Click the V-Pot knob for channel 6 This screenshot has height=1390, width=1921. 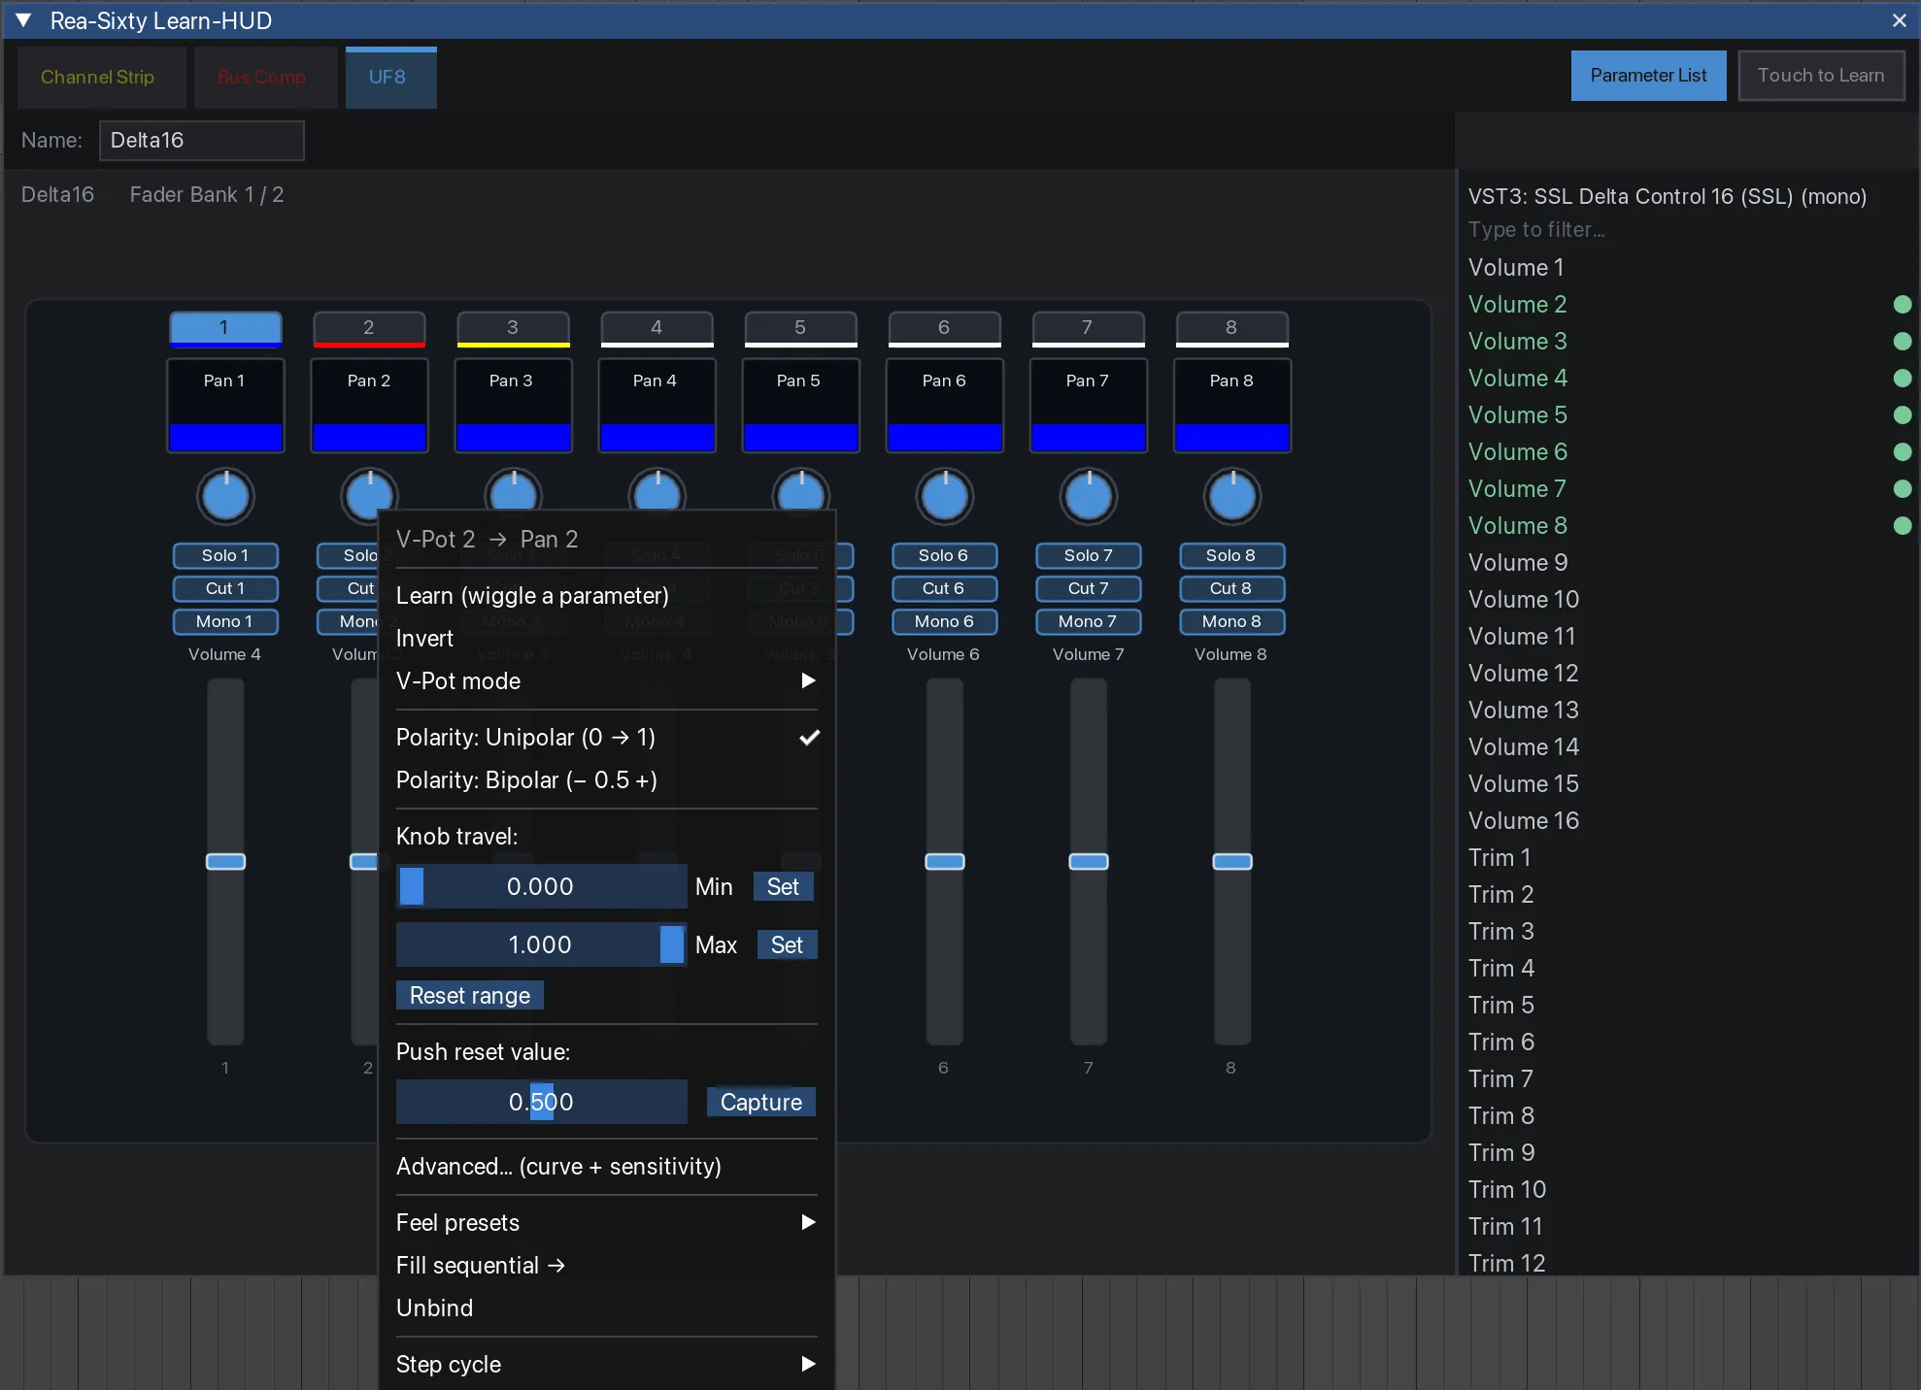[944, 497]
